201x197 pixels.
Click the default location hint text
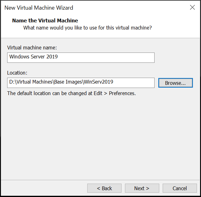click(x=71, y=93)
